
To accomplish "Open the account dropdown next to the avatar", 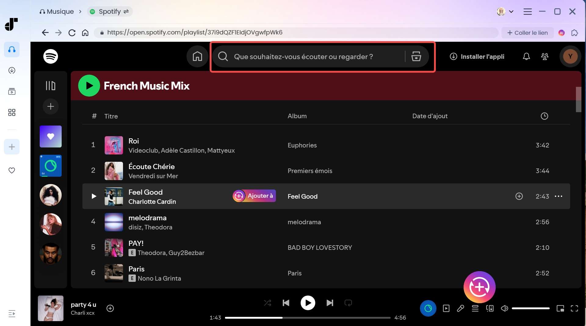I will 512,11.
